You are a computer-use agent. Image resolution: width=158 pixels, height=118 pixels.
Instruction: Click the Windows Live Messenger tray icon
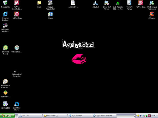144,116
